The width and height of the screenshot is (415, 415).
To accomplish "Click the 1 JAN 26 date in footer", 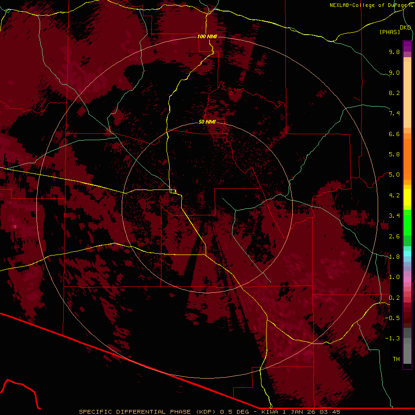I will click(299, 412).
